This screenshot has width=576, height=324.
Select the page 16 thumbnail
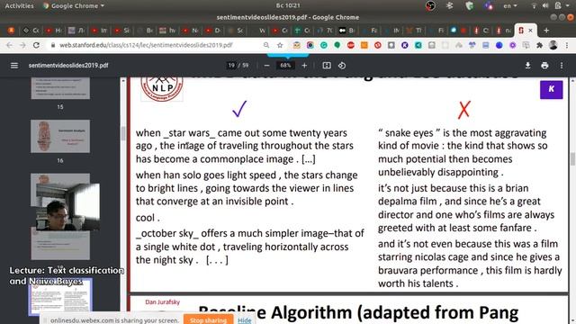pyautogui.click(x=60, y=136)
